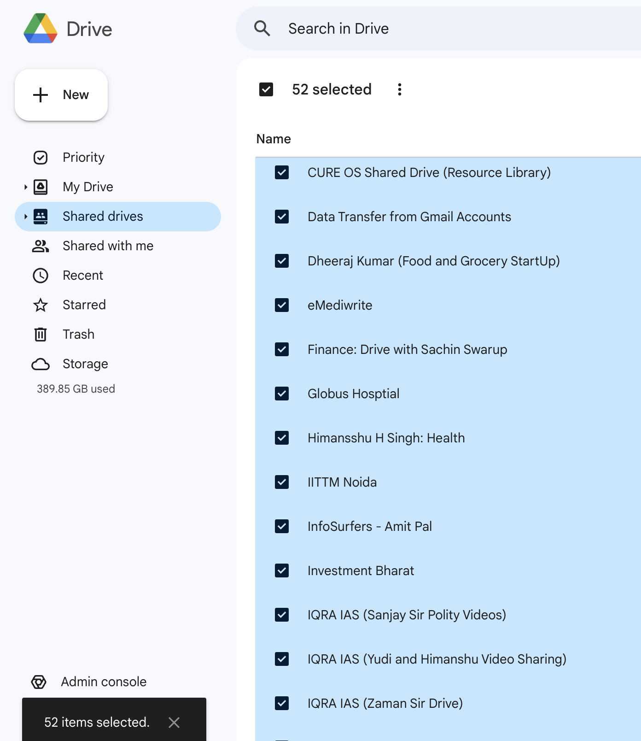641x741 pixels.
Task: Click the Search in Drive field
Action: (x=438, y=29)
